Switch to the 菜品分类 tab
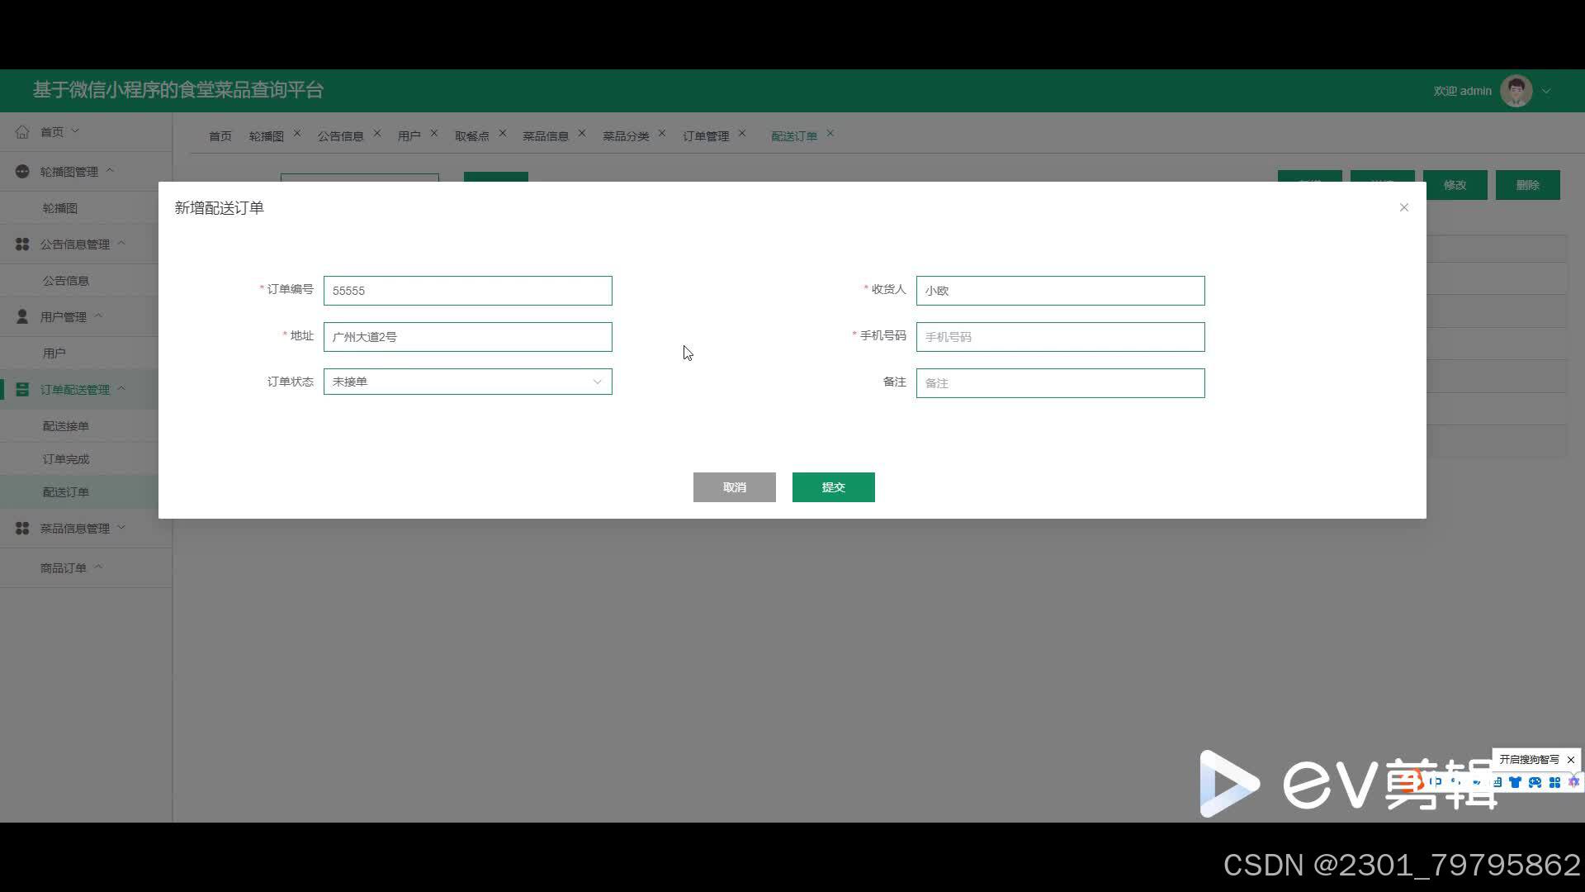 click(625, 135)
